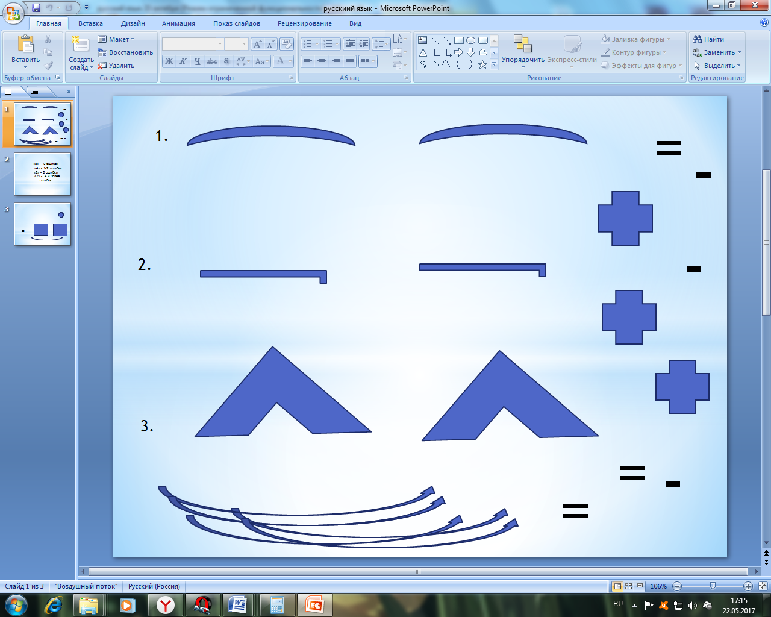Screen dimensions: 771x617
Task: Open Yandex browser from the taskbar
Action: (x=165, y=604)
